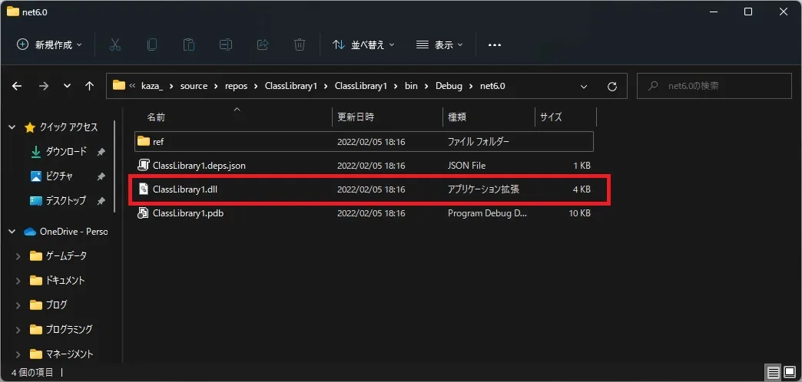Open the 表示 view dropdown
Viewport: 802px width, 382px height.
pyautogui.click(x=439, y=45)
